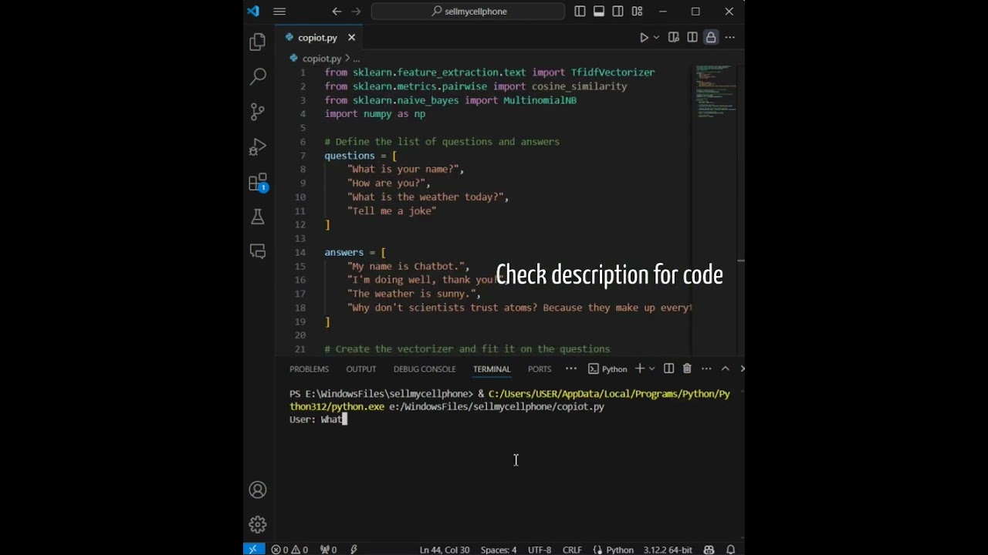Open the Explorer view in activity bar

pos(258,42)
